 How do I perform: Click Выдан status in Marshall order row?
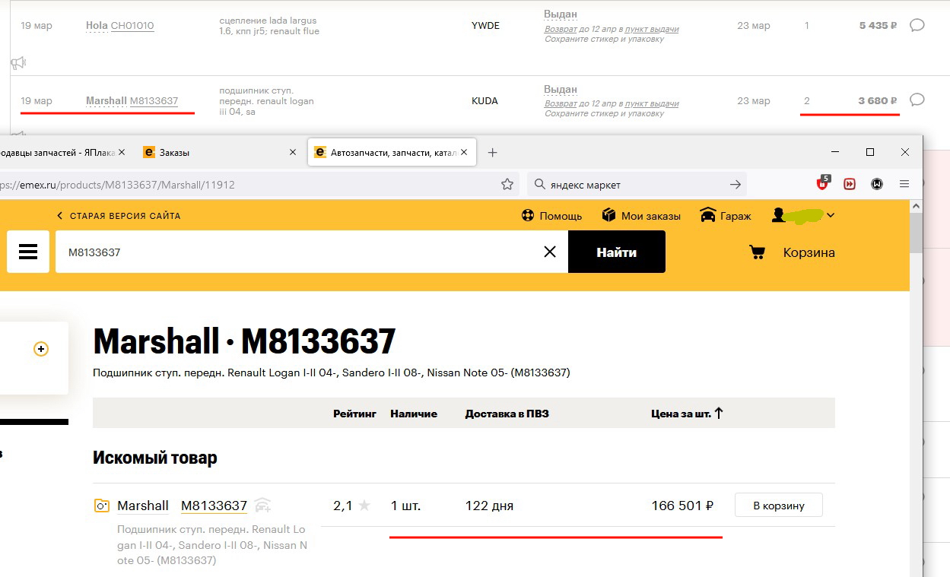click(561, 90)
